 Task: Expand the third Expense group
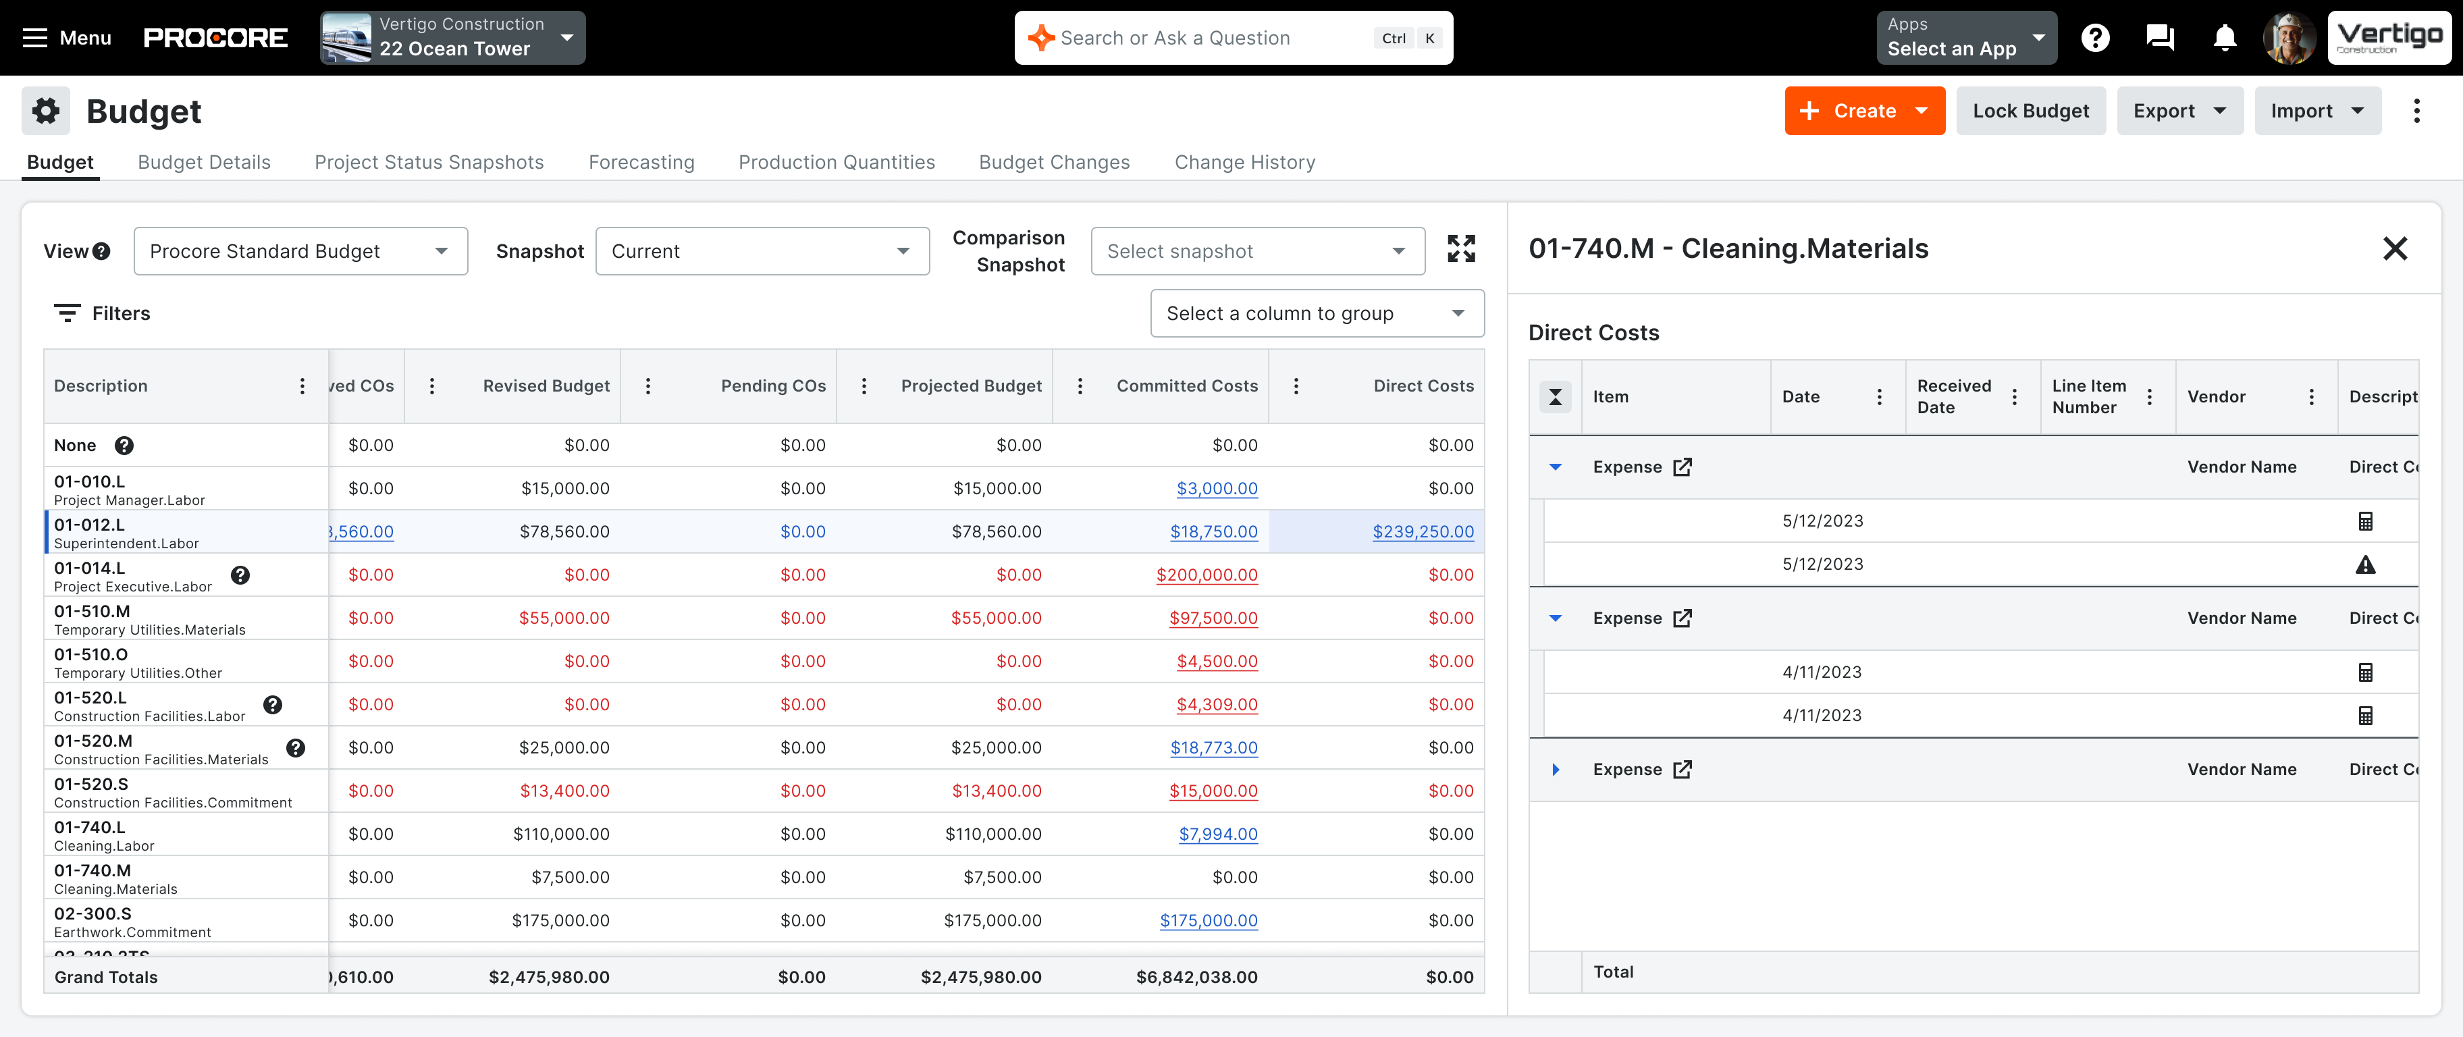click(x=1555, y=770)
